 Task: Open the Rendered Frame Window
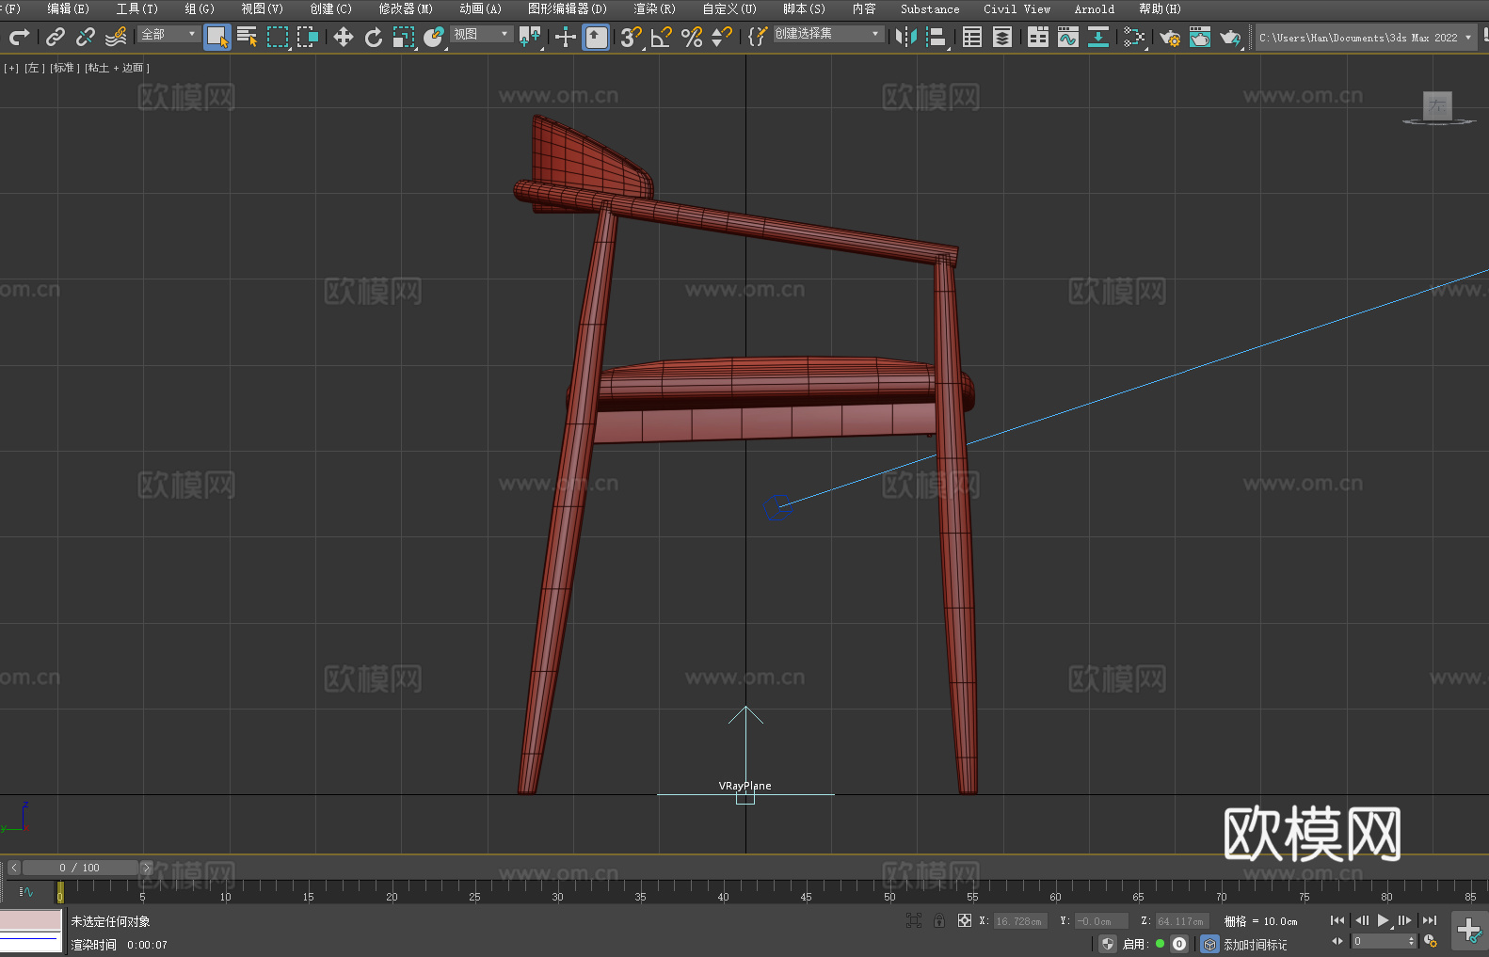[1200, 37]
